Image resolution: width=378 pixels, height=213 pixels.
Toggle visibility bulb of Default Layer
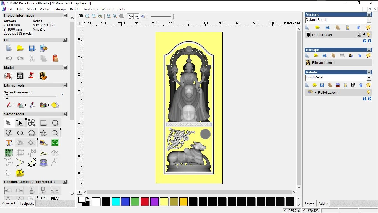pyautogui.click(x=369, y=35)
